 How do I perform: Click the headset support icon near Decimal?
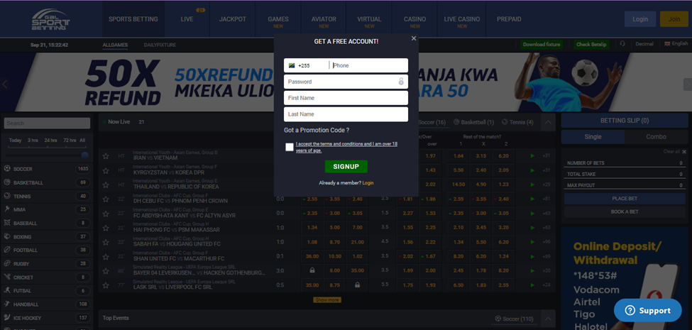[622, 44]
